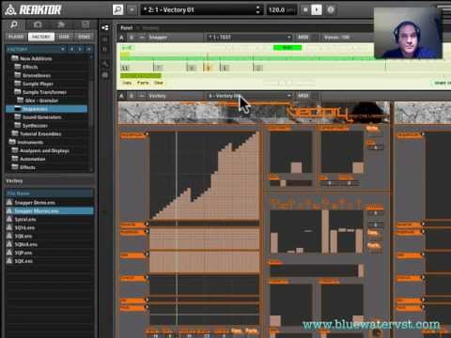Click the MIDI indicator in Snapper header

[x=303, y=38]
